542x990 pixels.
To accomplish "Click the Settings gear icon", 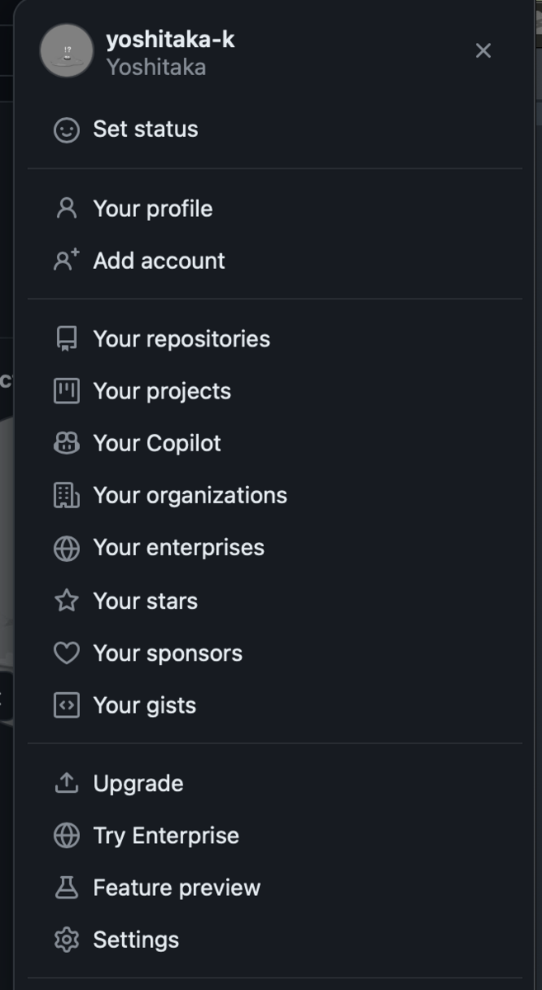I will click(66, 940).
